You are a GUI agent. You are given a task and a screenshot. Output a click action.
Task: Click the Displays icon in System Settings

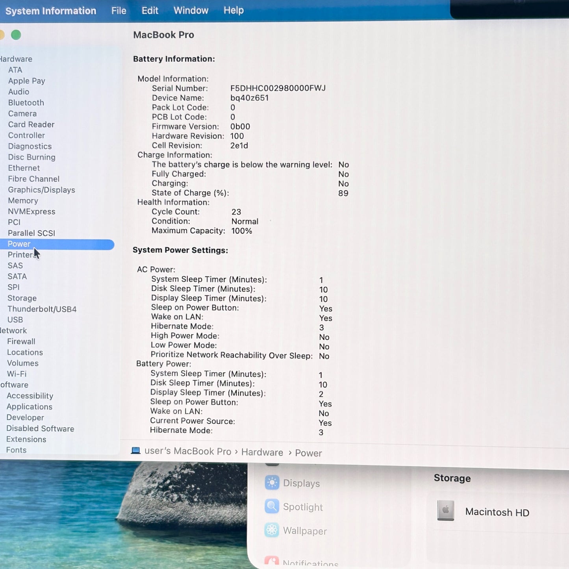[272, 482]
